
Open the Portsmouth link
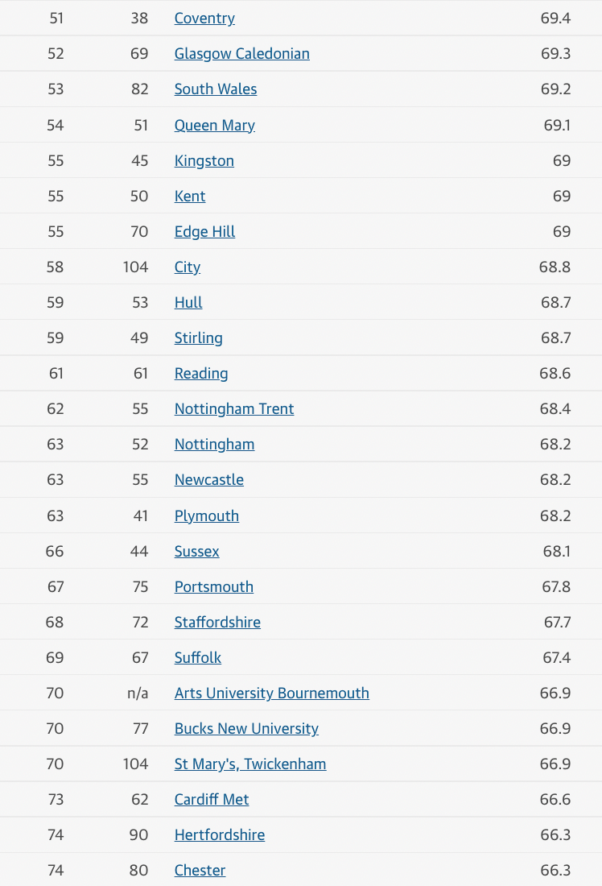[x=213, y=587]
